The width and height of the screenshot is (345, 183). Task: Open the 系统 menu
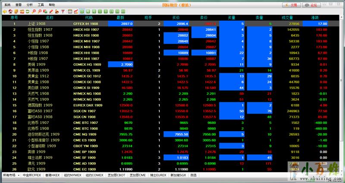coord(7,4)
